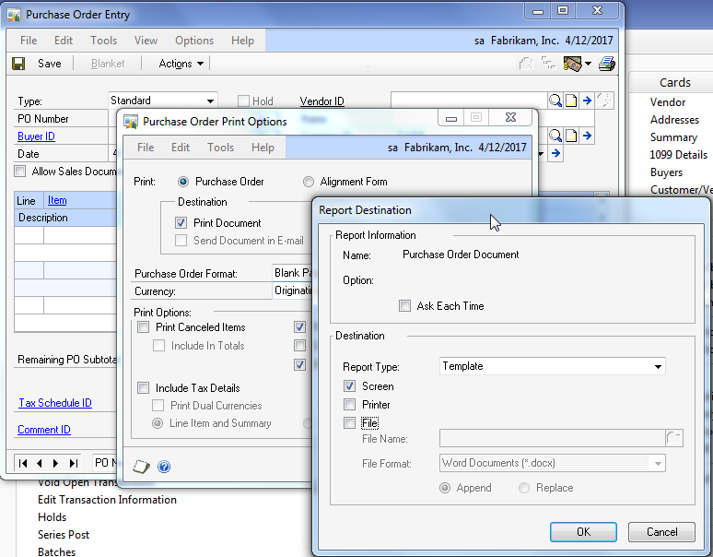This screenshot has height=557, width=713.
Task: Click second row note icon
Action: (571, 136)
